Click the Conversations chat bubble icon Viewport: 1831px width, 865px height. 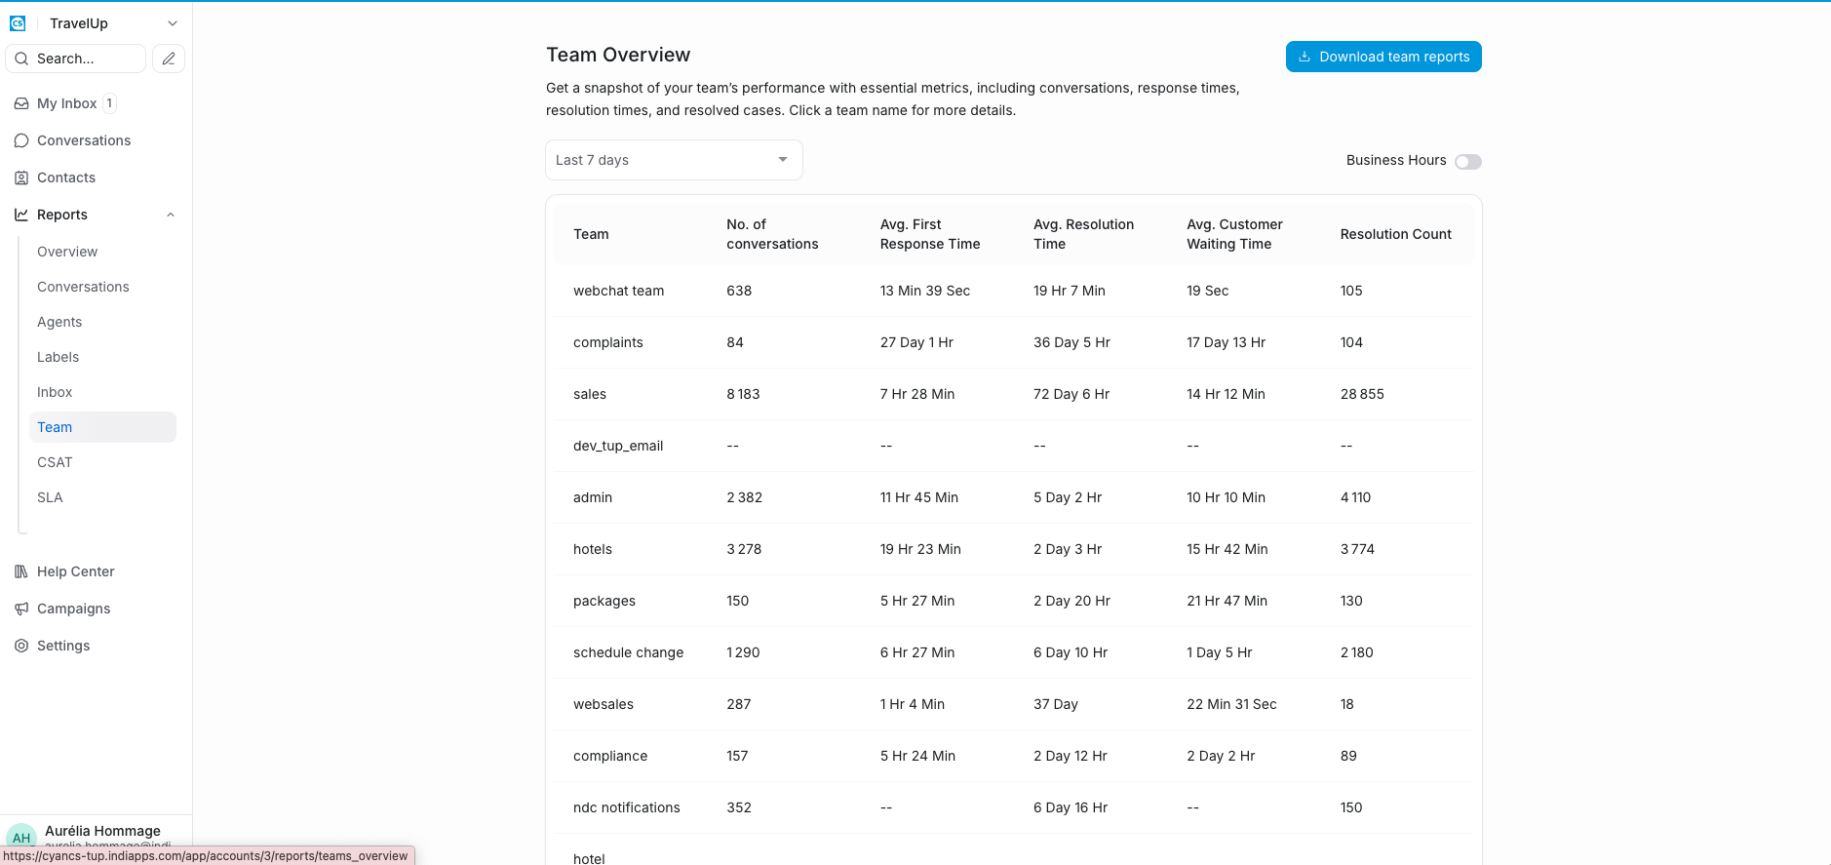tap(21, 140)
